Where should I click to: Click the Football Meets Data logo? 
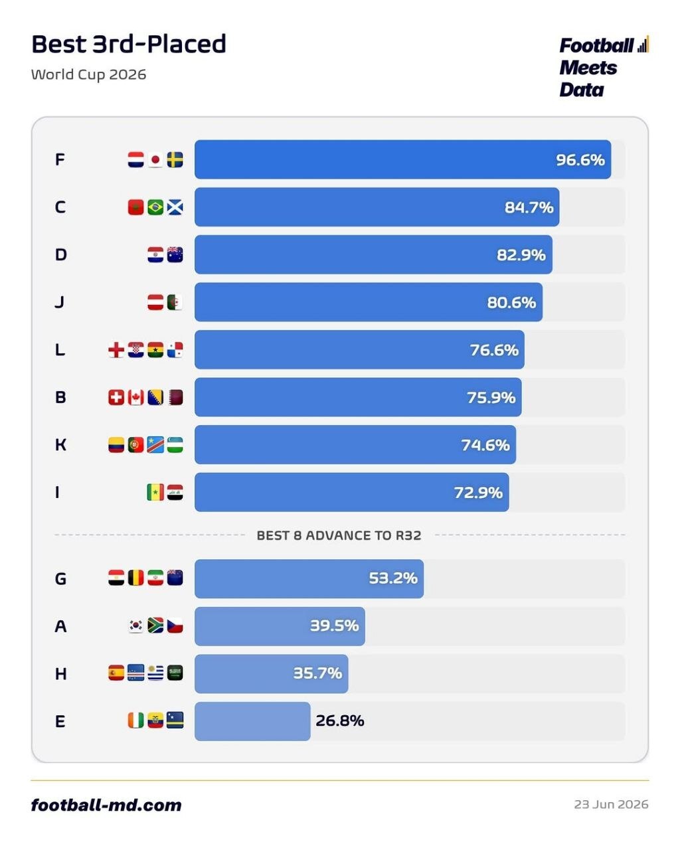point(604,67)
